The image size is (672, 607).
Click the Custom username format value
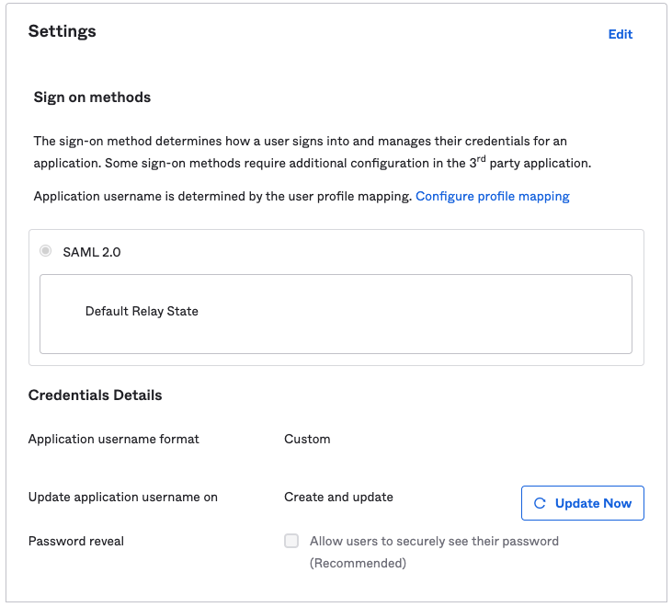click(307, 439)
